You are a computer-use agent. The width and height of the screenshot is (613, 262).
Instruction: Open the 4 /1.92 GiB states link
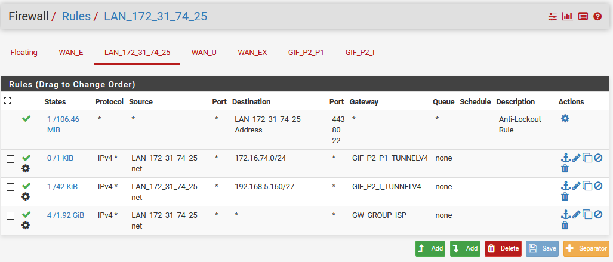pyautogui.click(x=66, y=215)
